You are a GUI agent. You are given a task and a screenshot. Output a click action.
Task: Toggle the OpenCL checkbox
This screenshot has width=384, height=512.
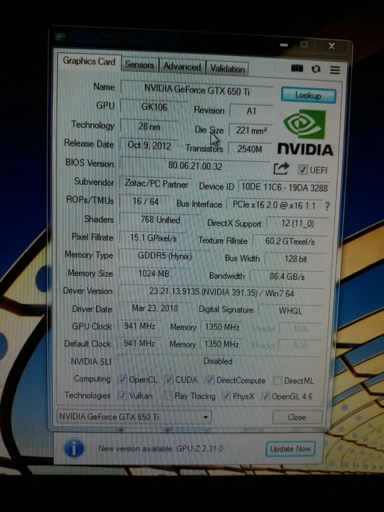pyautogui.click(x=122, y=379)
